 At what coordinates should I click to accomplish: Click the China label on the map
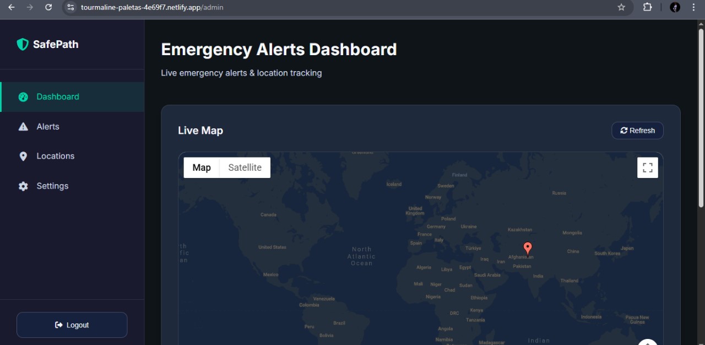coord(573,251)
